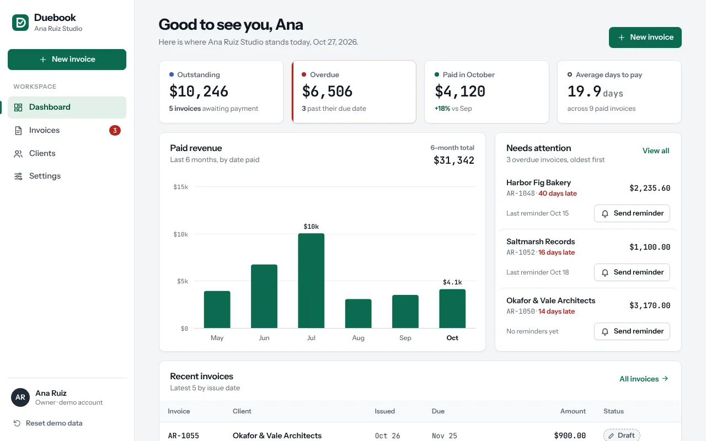Image resolution: width=706 pixels, height=441 pixels.
Task: Click the September bar in Paid revenue chart
Action: (405, 312)
